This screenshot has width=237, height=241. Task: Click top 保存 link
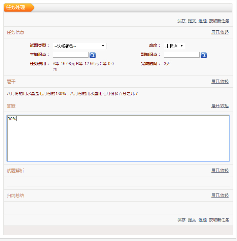coord(181,21)
